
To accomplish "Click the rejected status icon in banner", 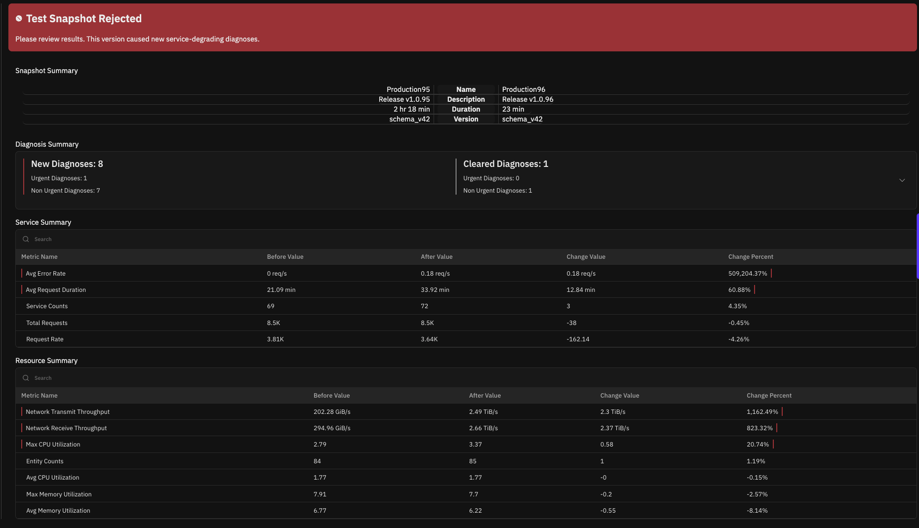I will 19,19.
